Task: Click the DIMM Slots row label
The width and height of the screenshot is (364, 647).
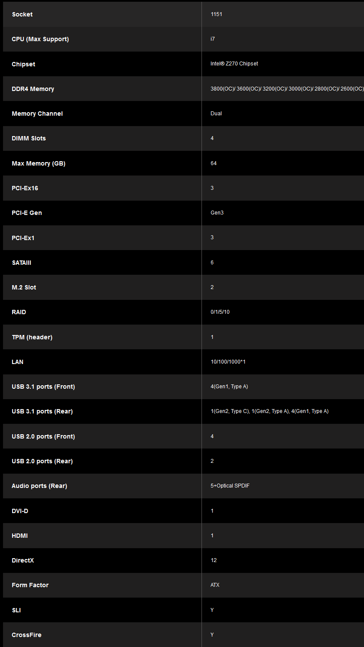Action: 29,138
